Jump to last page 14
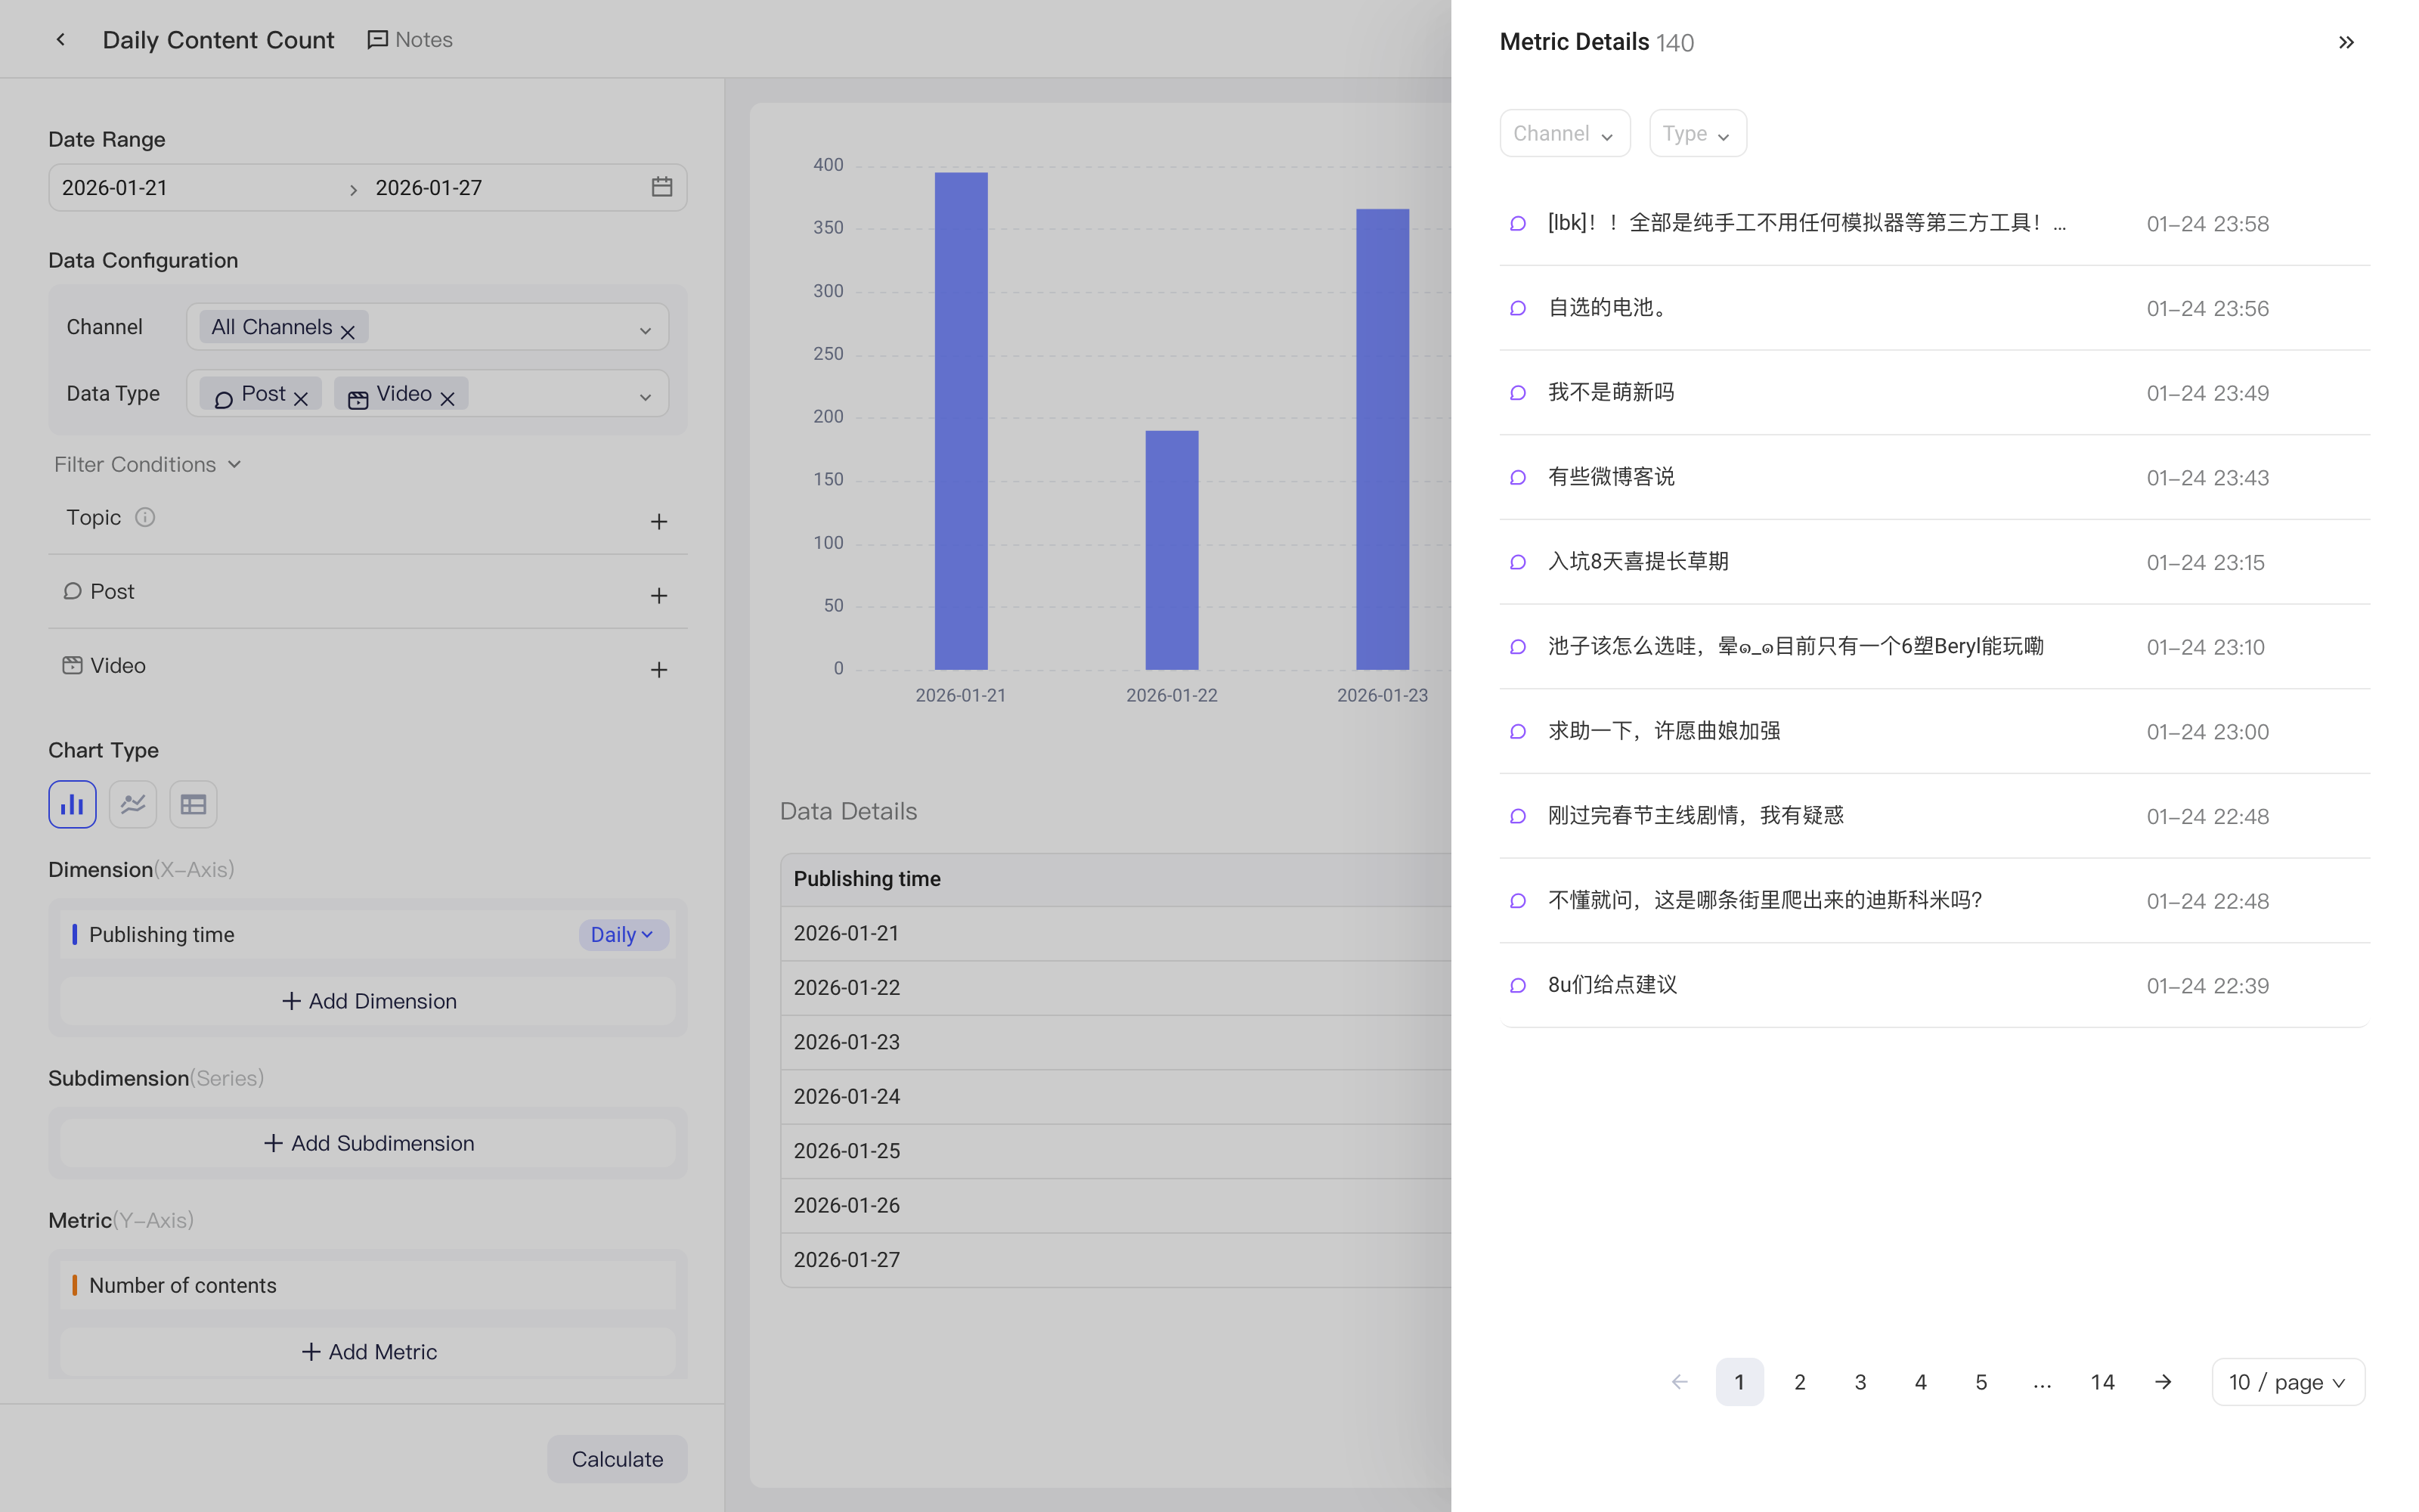The width and height of the screenshot is (2419, 1512). [2102, 1381]
